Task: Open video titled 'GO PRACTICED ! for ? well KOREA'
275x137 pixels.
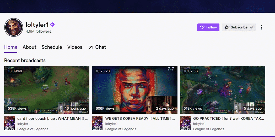Action: (229, 118)
